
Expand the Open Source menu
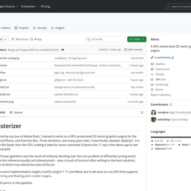(x=9, y=6)
